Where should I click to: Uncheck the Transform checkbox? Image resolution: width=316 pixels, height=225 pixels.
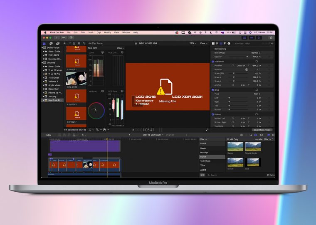tap(213, 62)
